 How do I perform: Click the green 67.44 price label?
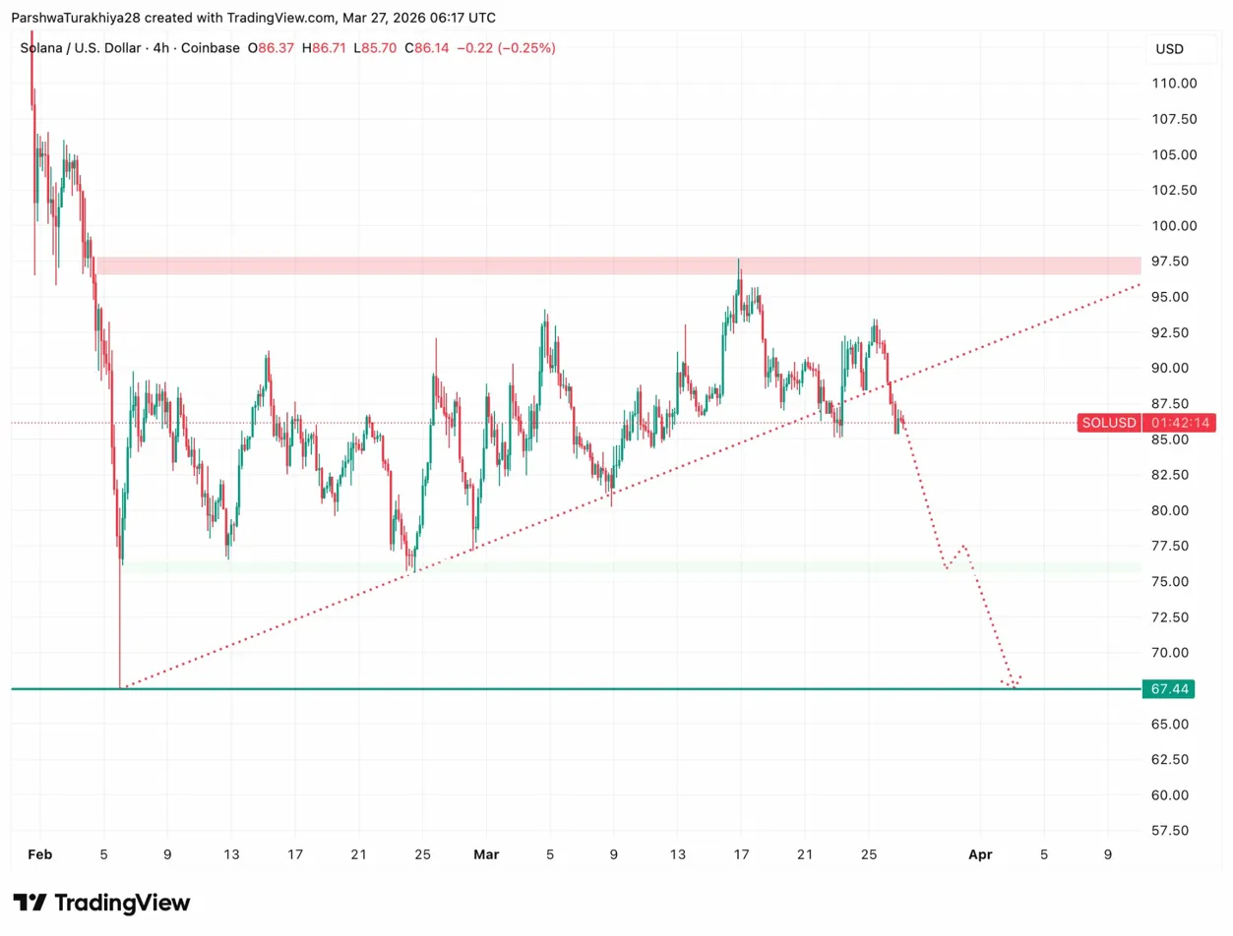1167,688
